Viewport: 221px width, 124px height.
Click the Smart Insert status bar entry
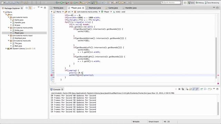coord(153,122)
